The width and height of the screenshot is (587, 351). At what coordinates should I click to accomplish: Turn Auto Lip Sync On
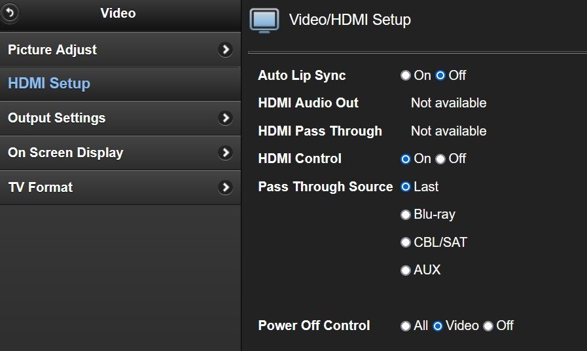(x=406, y=76)
